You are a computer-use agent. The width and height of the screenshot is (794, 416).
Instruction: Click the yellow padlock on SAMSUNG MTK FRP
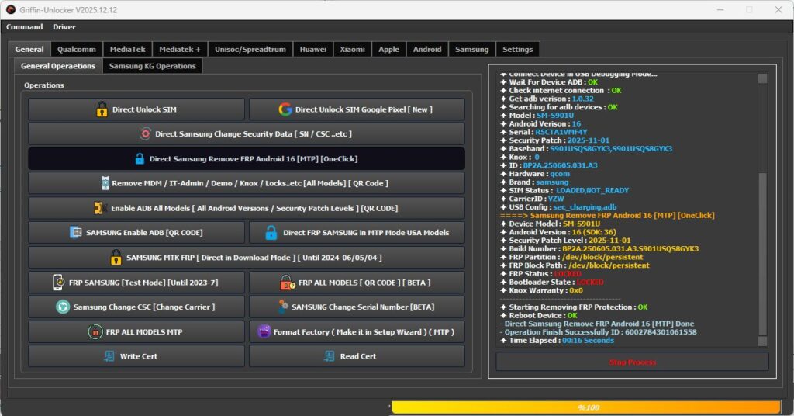pyautogui.click(x=116, y=258)
